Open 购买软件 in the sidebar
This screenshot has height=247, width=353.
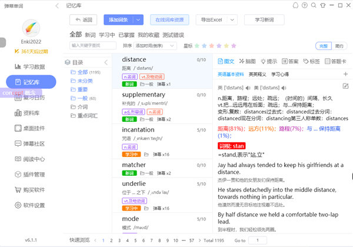pos(30,190)
